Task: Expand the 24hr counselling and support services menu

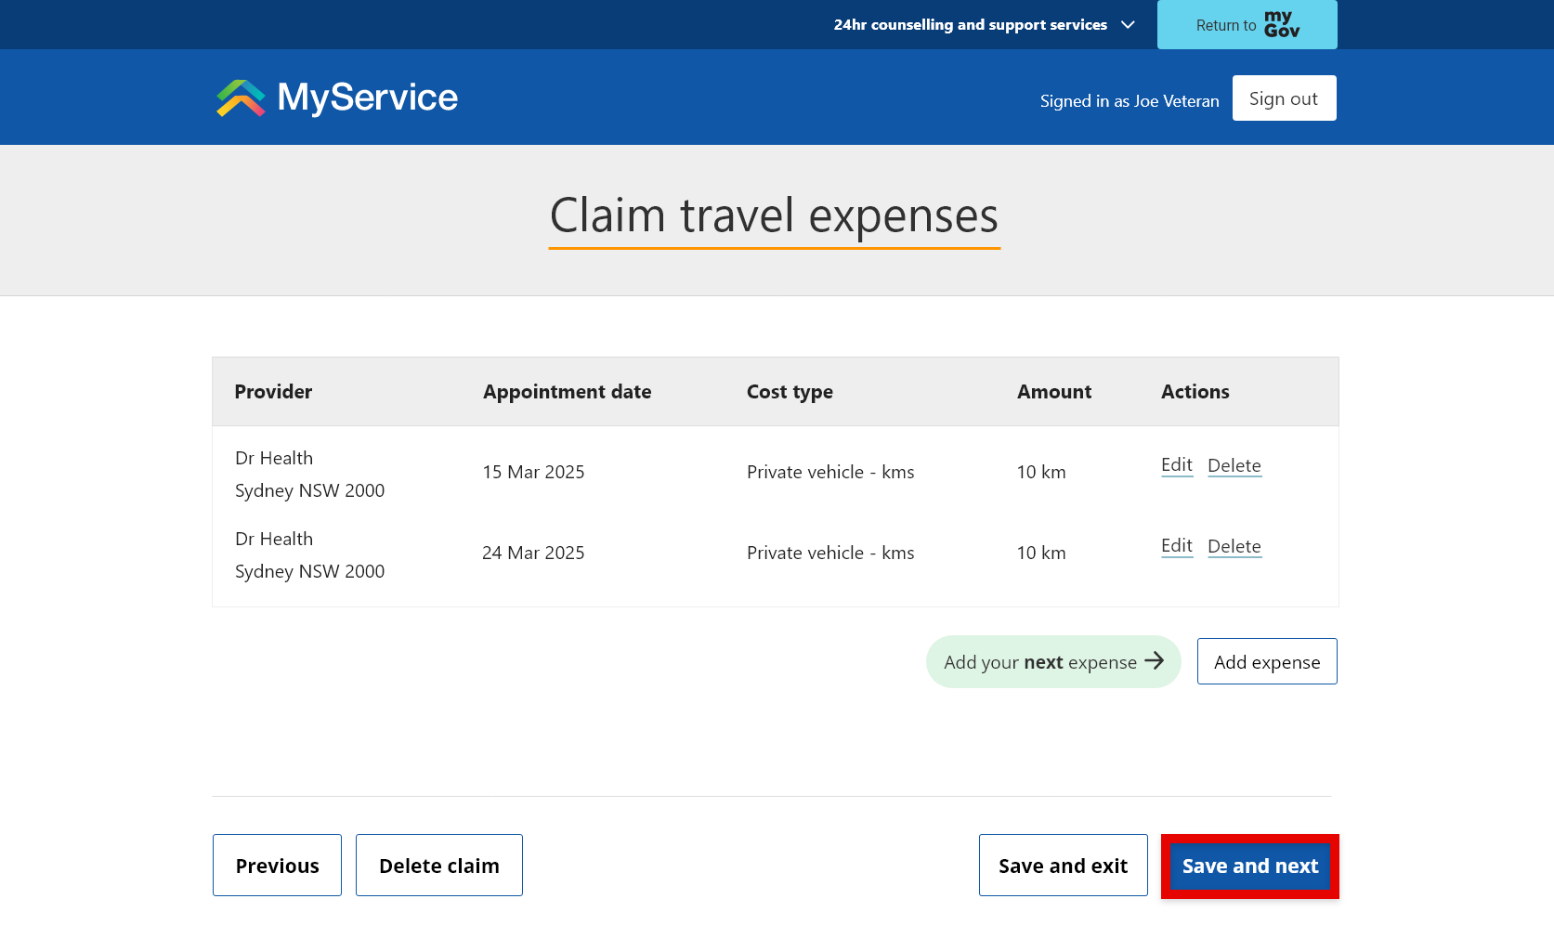Action: 970,24
